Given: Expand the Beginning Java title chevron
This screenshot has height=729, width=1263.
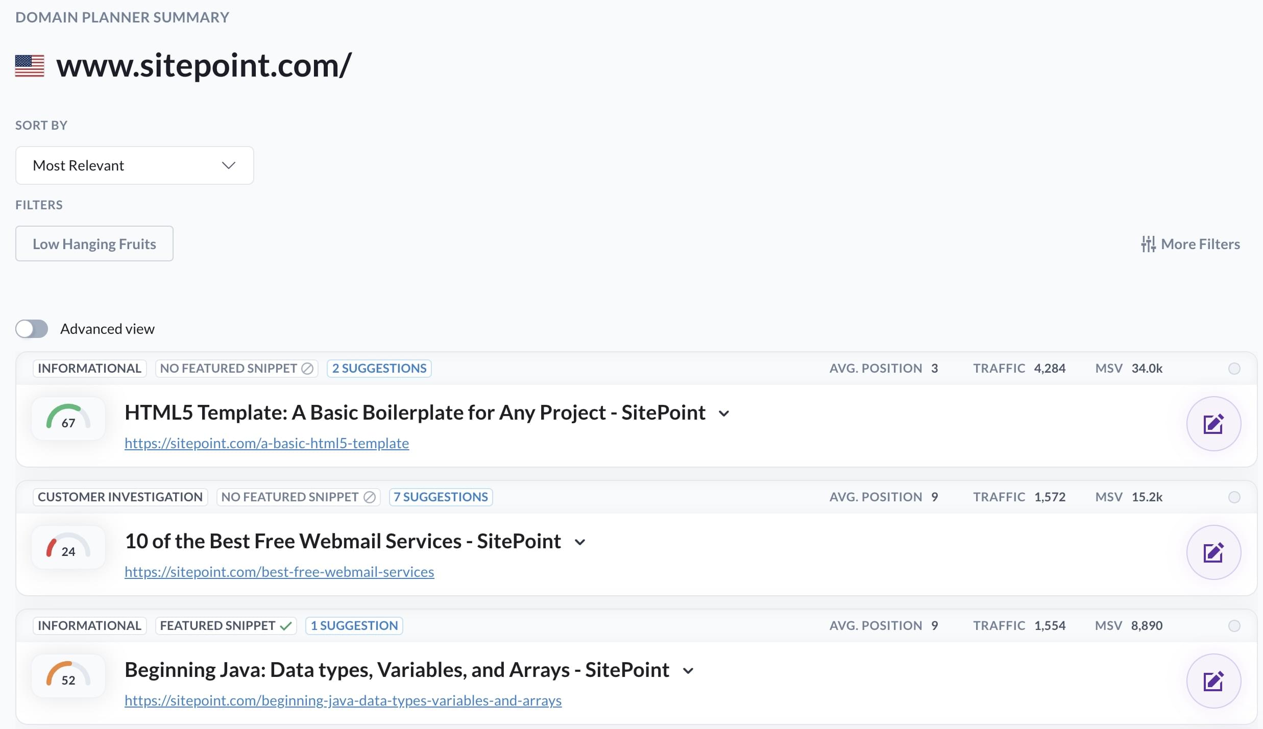Looking at the screenshot, I should click(688, 671).
